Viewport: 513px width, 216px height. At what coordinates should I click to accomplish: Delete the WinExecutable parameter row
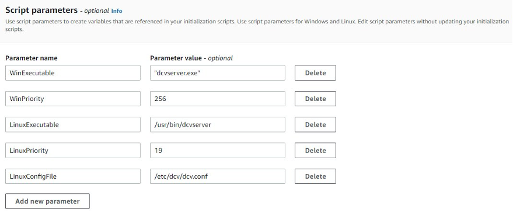point(315,72)
